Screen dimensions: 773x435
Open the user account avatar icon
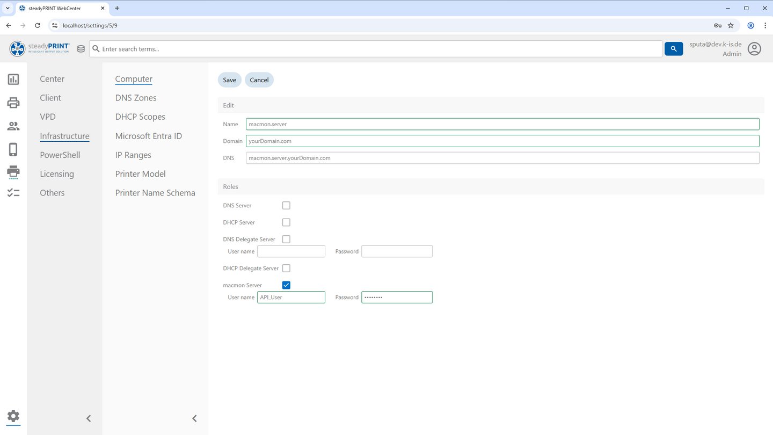[754, 49]
